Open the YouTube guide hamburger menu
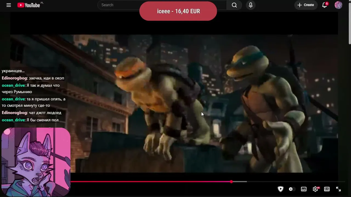The height and width of the screenshot is (197, 351). pyautogui.click(x=9, y=5)
